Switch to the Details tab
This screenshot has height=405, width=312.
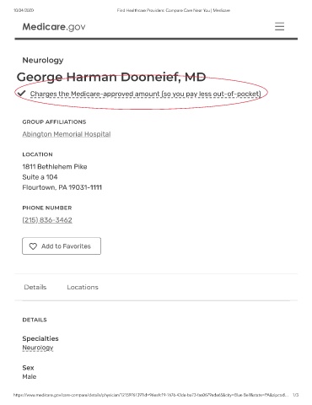pos(35,287)
